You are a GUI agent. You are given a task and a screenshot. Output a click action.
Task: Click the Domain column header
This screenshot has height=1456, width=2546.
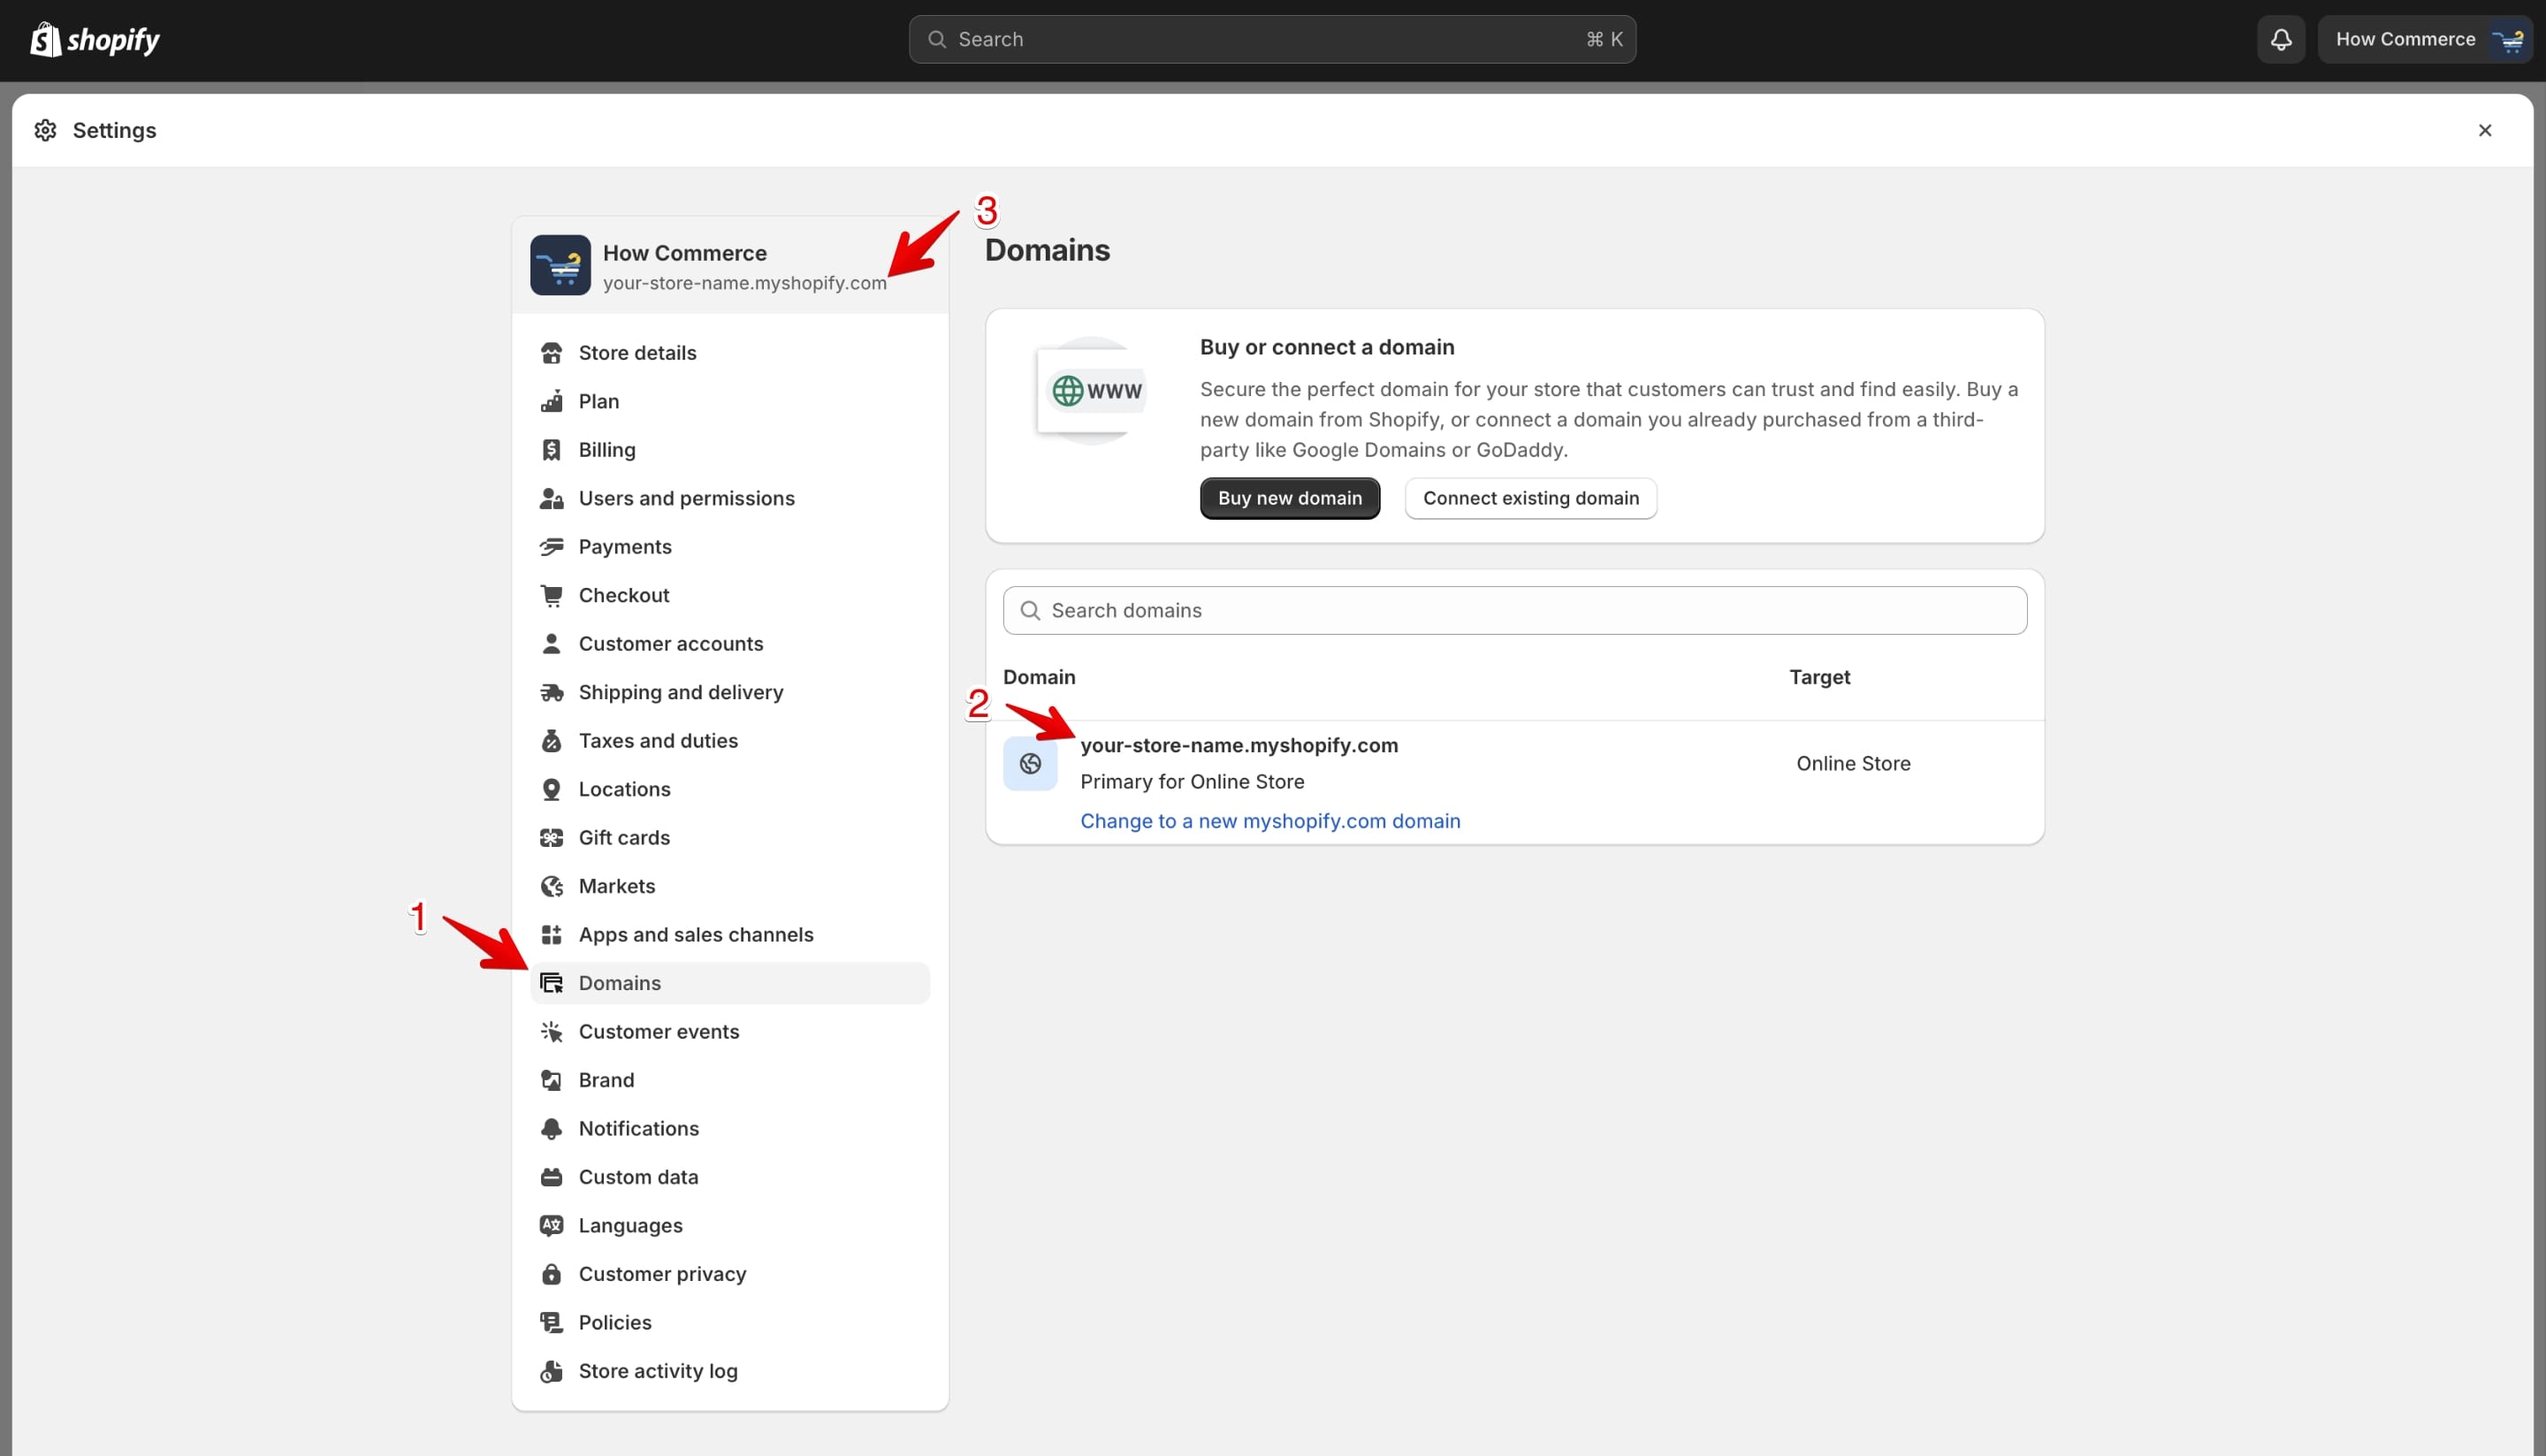[1039, 677]
